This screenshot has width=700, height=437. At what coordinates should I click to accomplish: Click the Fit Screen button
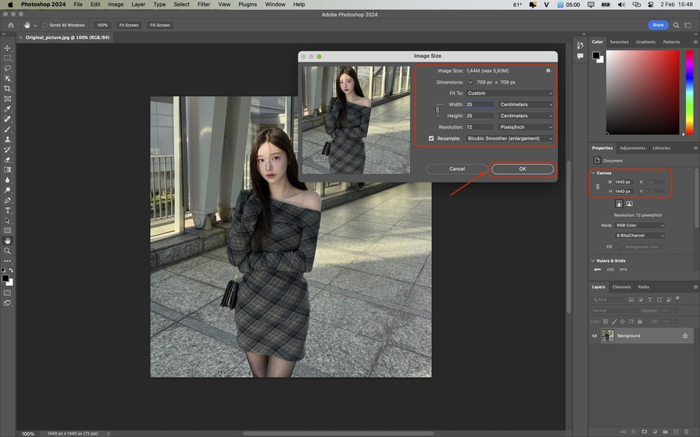tap(129, 26)
